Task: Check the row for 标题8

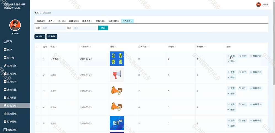Action: (37, 75)
